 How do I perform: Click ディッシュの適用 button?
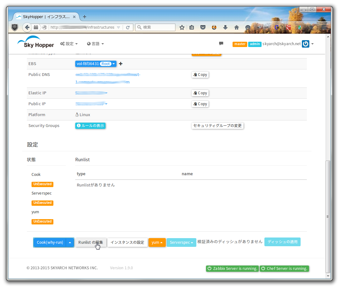click(x=282, y=242)
